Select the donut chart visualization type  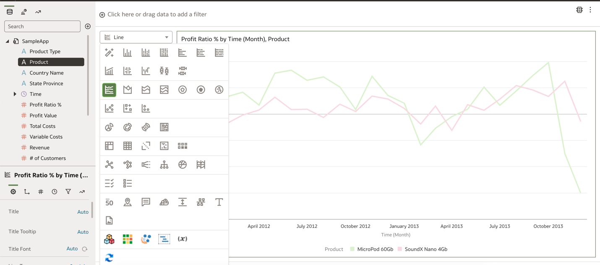(x=128, y=127)
